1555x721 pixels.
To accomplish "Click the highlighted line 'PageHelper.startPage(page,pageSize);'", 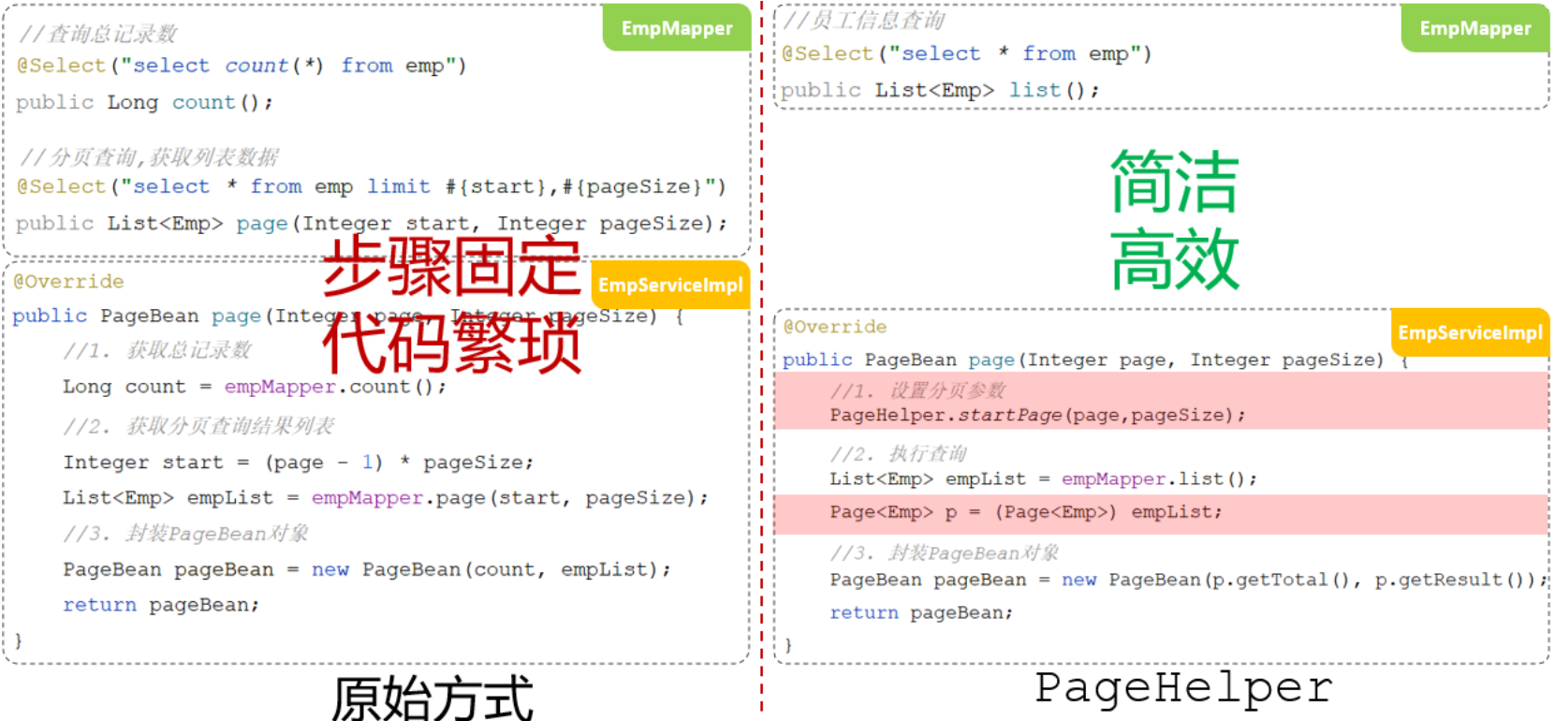I will pos(1037,415).
